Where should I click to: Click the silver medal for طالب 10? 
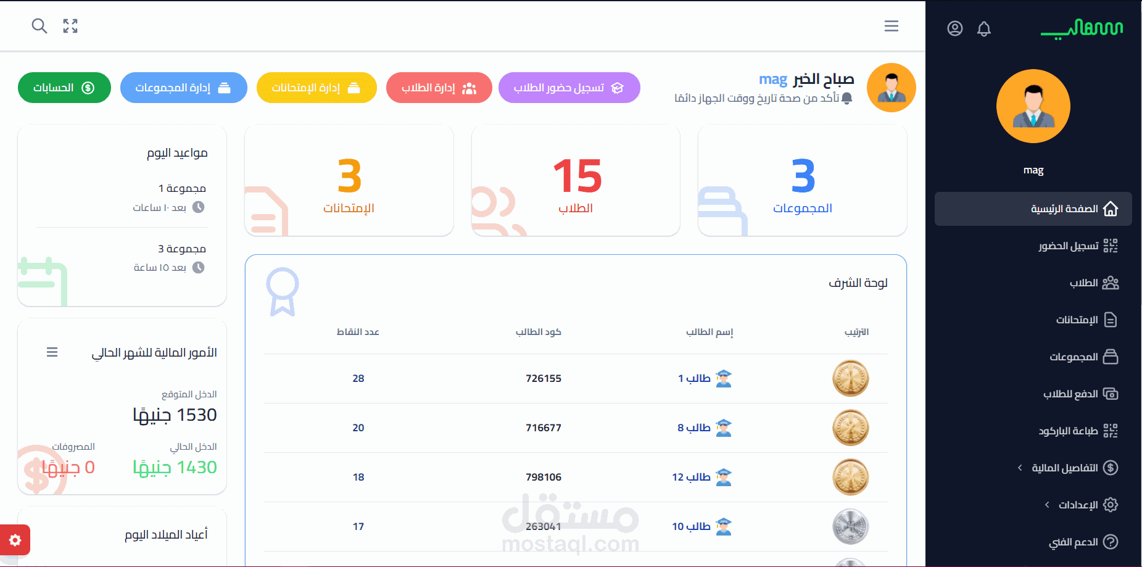click(851, 526)
